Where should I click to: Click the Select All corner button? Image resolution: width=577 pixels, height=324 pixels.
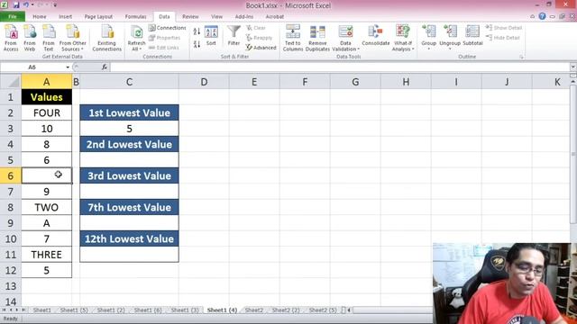[x=10, y=82]
